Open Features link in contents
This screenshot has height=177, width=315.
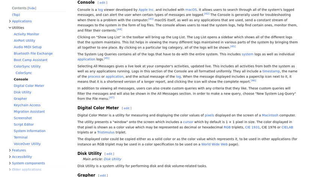pos(19,150)
